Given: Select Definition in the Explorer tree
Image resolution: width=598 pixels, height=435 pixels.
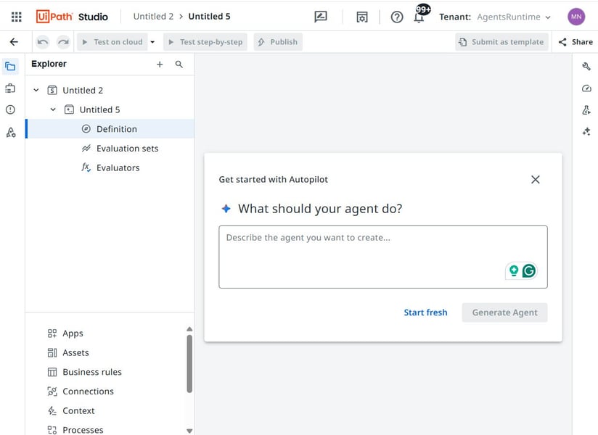Looking at the screenshot, I should [110, 129].
